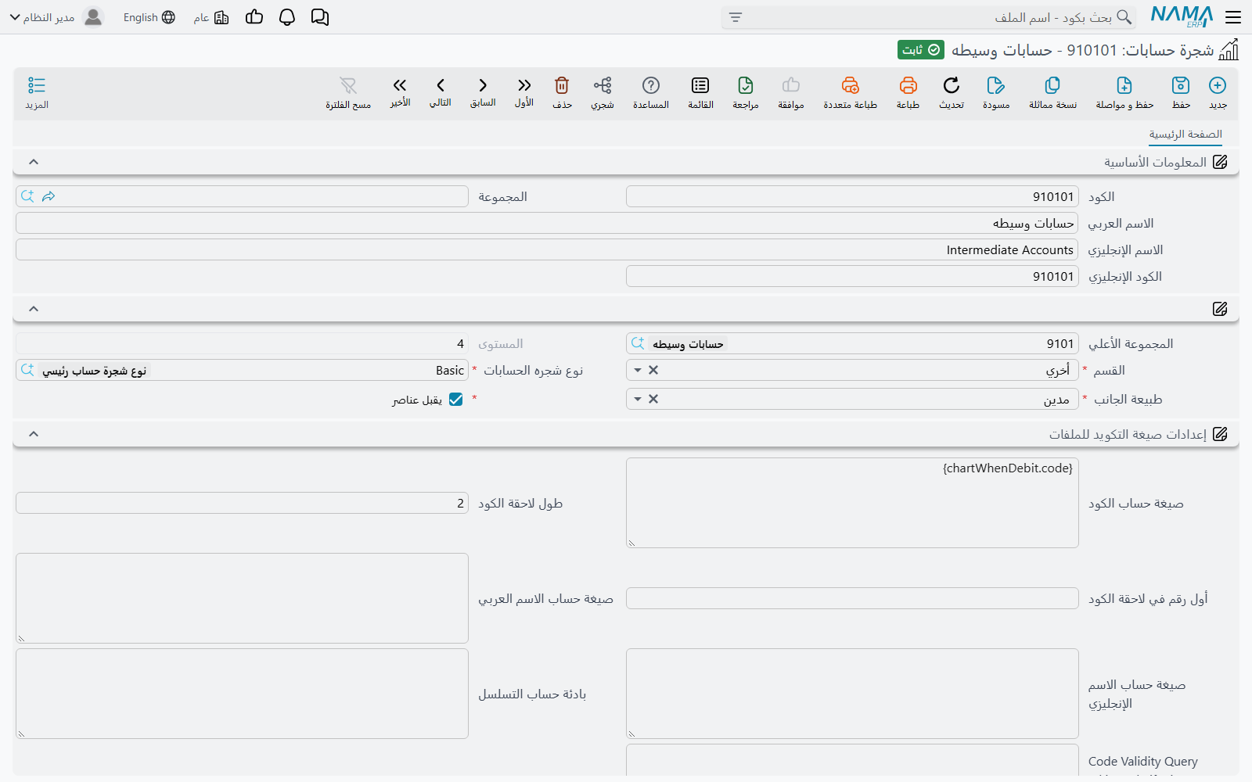This screenshot has width=1252, height=782.
Task: Open the طبيعة الجانب dropdown arrow
Action: tap(638, 399)
